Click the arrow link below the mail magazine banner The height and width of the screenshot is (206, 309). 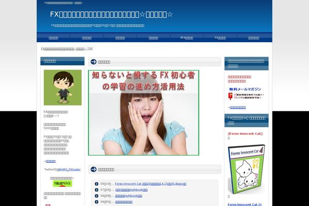[x=237, y=108]
